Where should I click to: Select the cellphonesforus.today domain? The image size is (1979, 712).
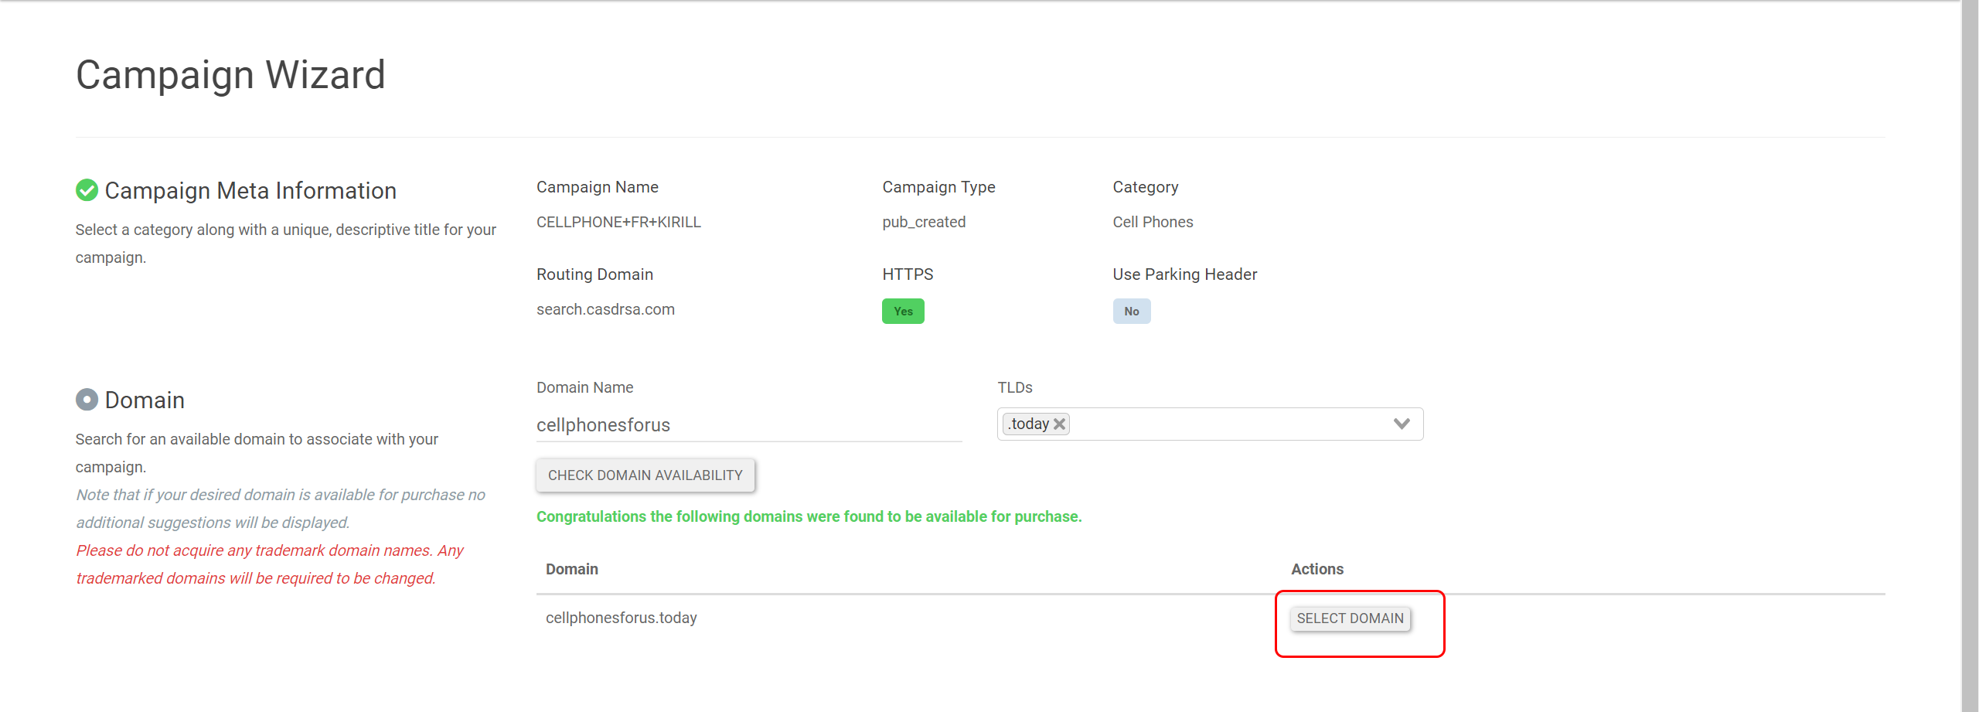[1350, 618]
